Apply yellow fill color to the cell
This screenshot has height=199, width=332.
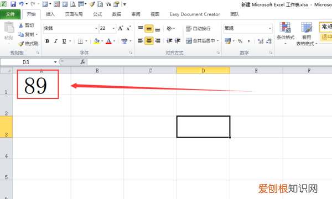pyautogui.click(x=96, y=41)
